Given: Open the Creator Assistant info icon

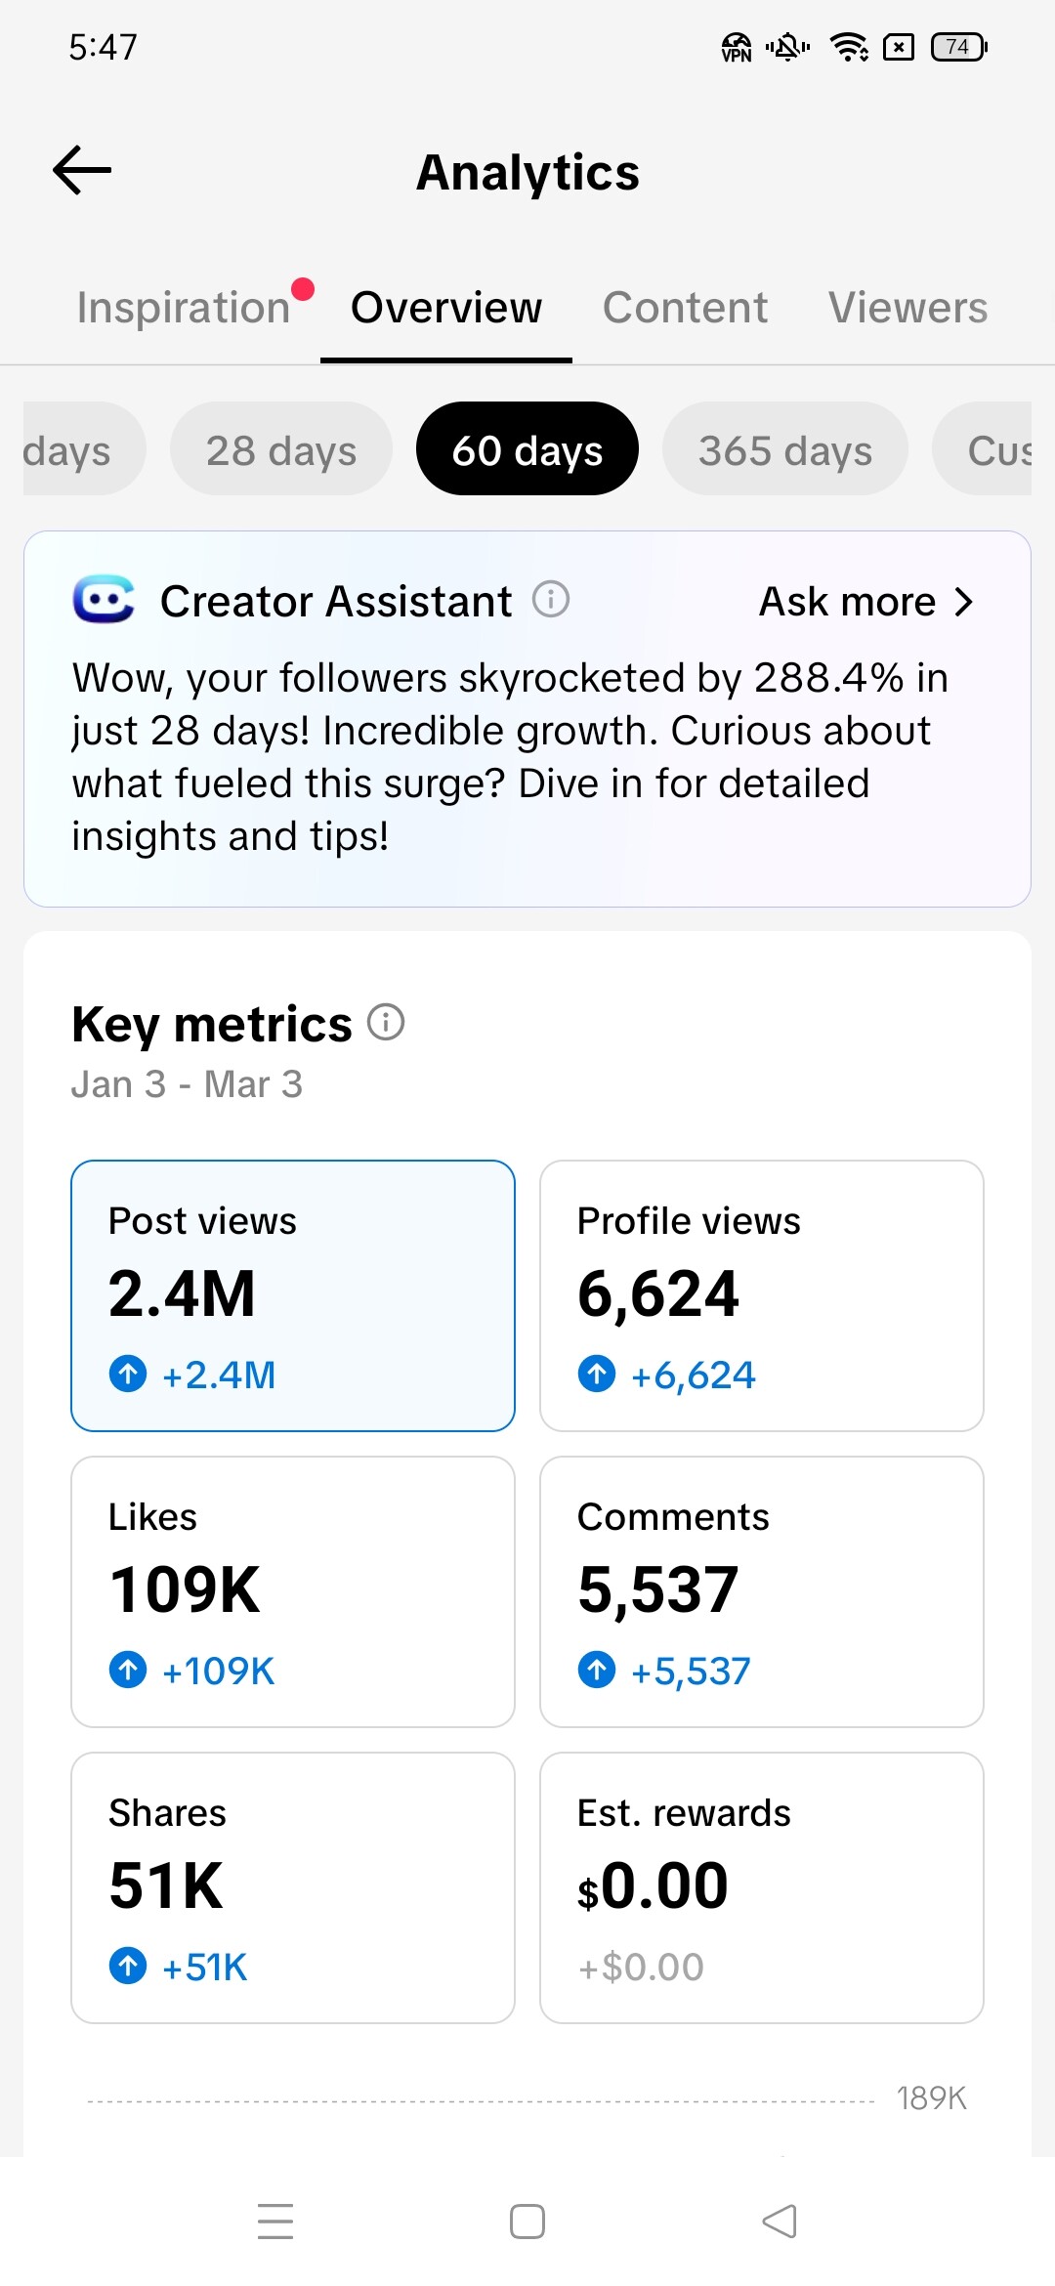Looking at the screenshot, I should point(551,599).
